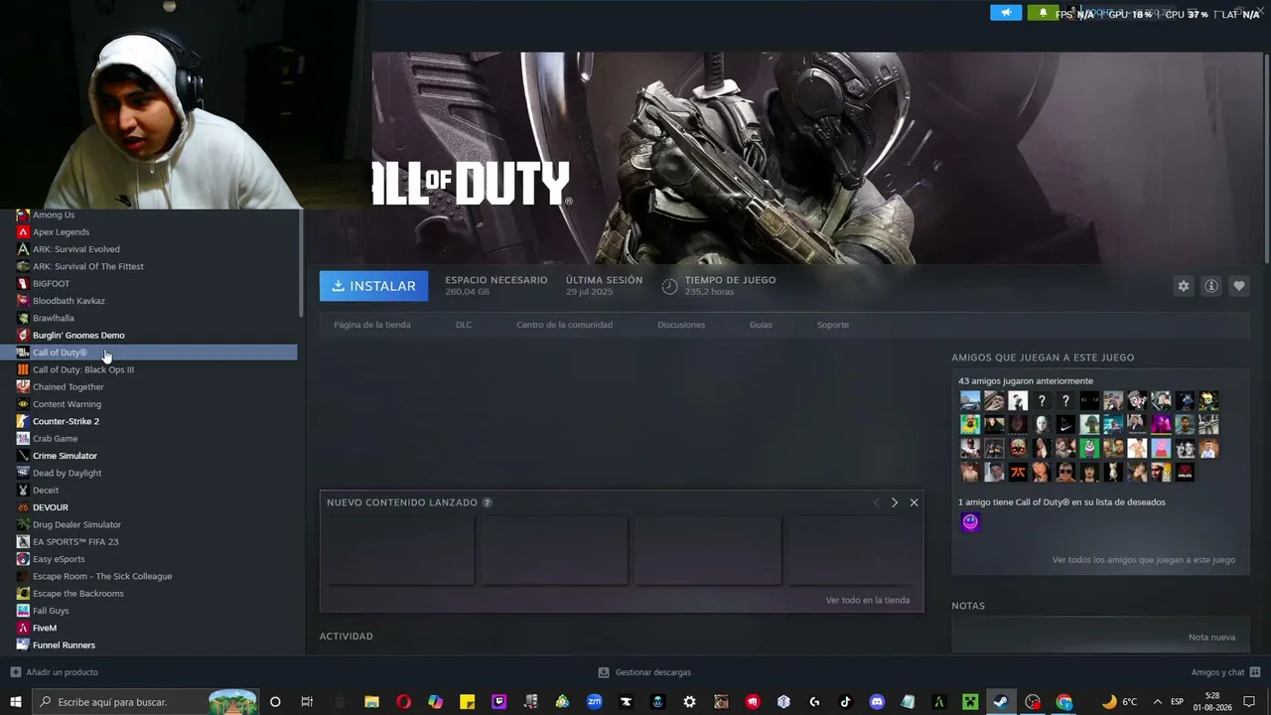Open the green notifications bell icon
The width and height of the screenshot is (1271, 715).
click(x=1043, y=13)
